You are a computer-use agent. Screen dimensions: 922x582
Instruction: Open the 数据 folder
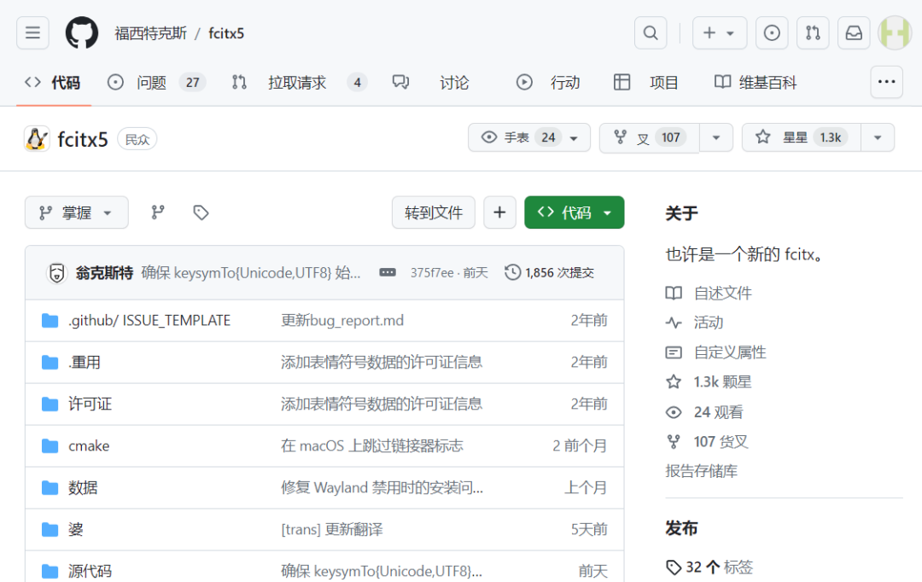(x=83, y=487)
